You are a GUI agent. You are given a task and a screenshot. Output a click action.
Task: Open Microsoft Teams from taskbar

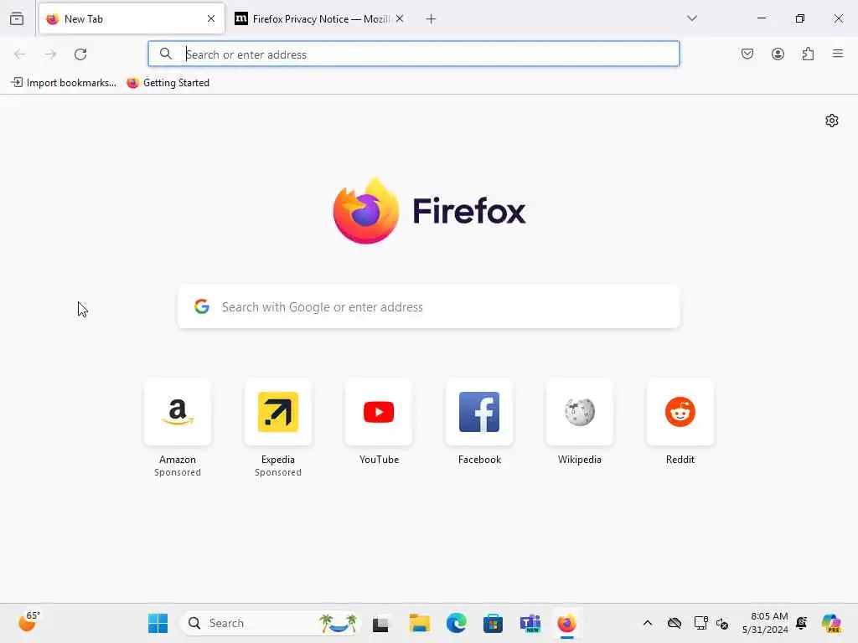pos(530,623)
